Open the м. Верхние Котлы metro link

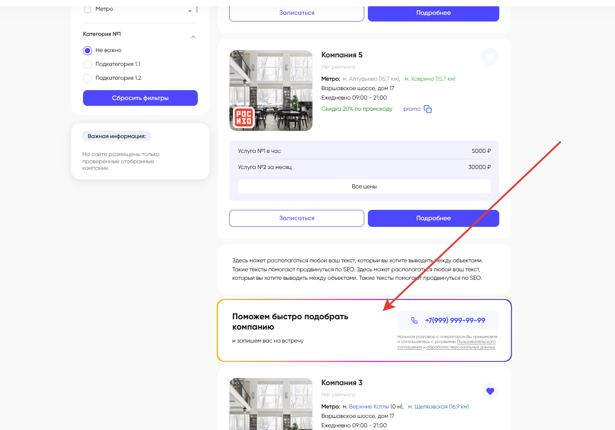point(369,407)
